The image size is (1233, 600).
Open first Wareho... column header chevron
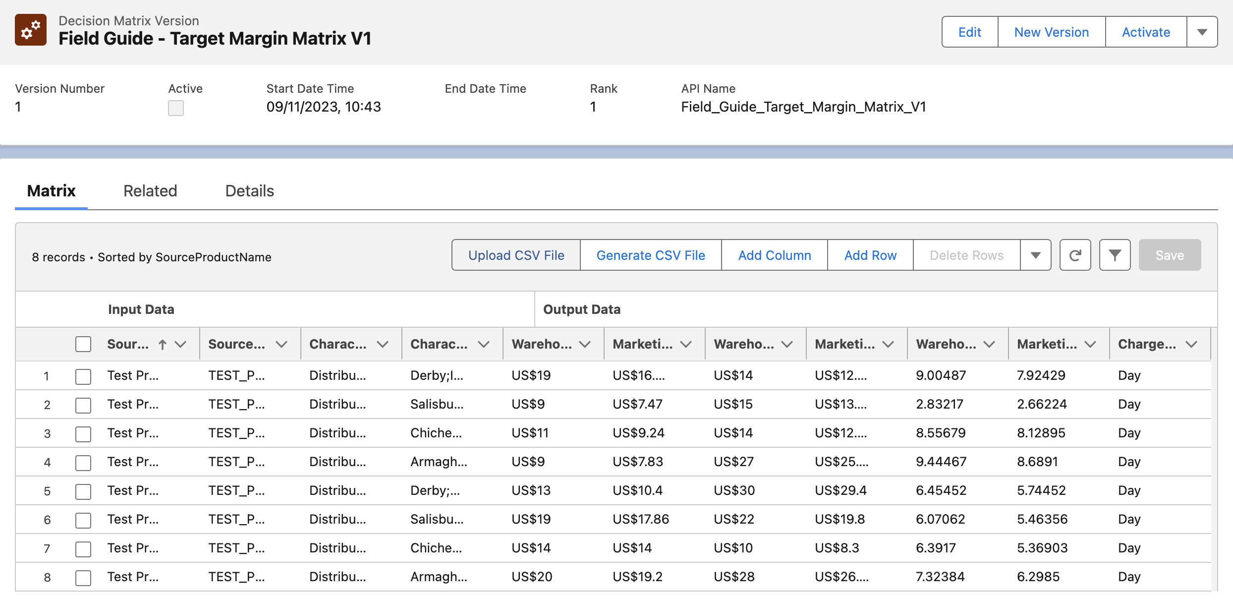585,344
